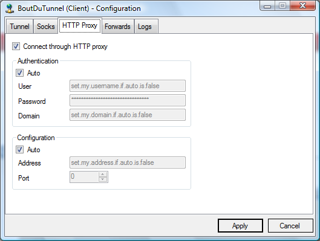The image size is (320, 241).
Task: Click the Configuration Auto label
Action: [x=34, y=150]
